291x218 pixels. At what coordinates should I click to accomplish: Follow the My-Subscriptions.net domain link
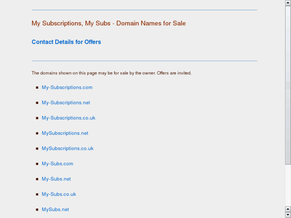point(66,102)
